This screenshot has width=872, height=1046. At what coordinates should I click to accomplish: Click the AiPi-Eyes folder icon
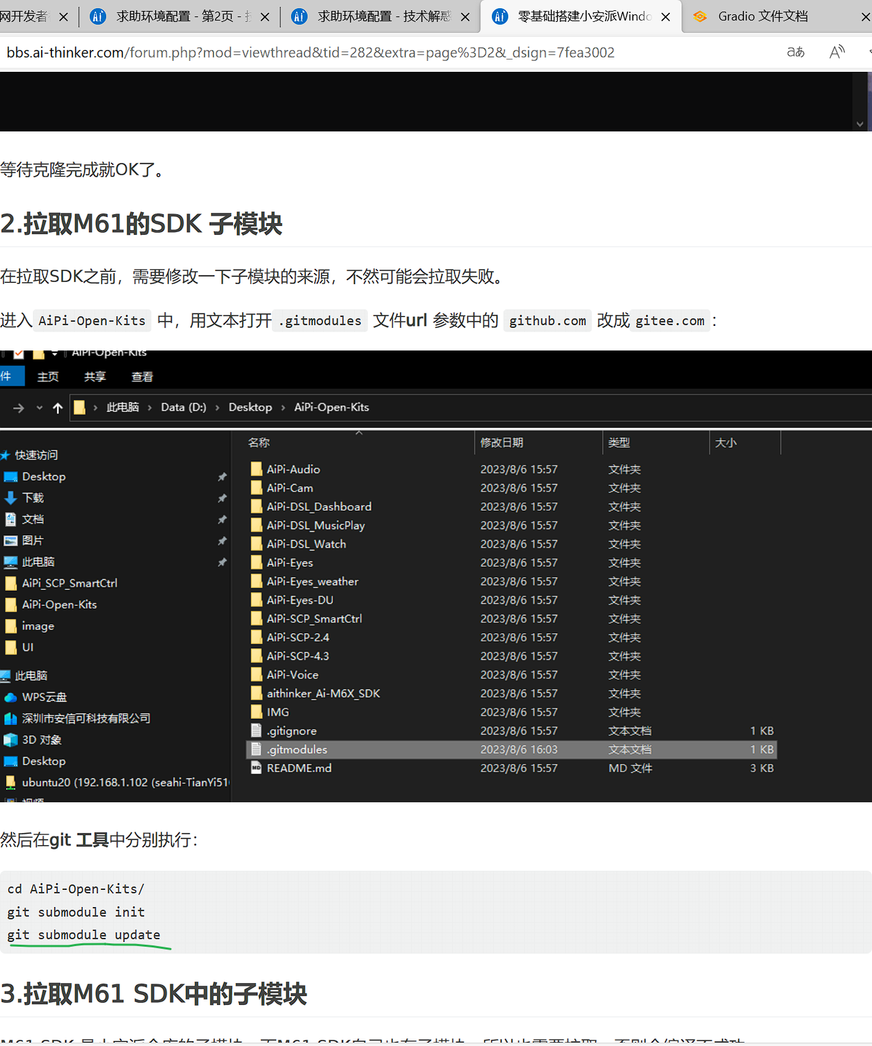point(256,563)
